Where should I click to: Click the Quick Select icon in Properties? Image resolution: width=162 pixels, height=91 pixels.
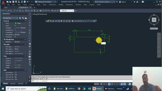pos(26,18)
